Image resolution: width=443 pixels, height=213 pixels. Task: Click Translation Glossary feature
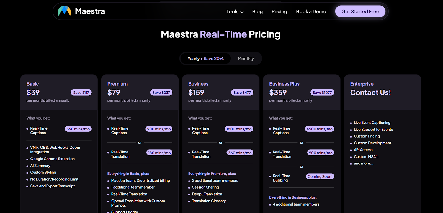coord(209,201)
